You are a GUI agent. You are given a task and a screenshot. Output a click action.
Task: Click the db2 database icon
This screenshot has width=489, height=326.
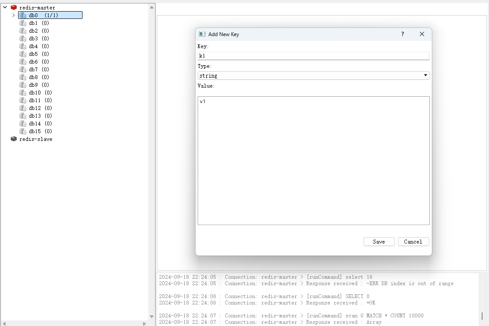click(x=23, y=31)
